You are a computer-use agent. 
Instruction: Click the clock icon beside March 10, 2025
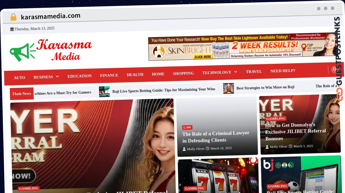tap(208, 149)
